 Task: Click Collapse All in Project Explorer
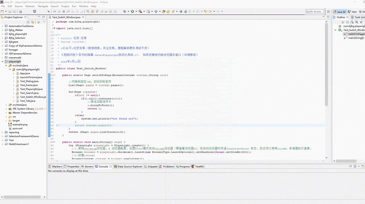(28, 22)
